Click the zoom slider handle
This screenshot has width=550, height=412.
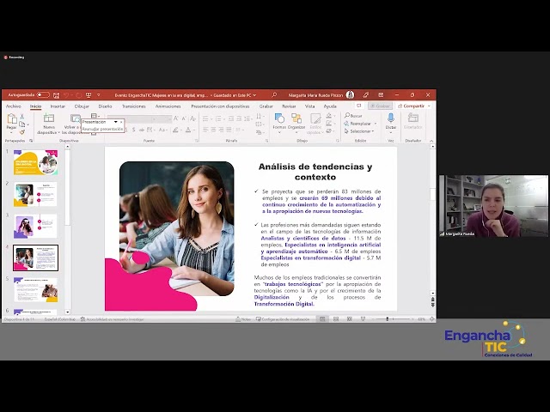point(388,319)
